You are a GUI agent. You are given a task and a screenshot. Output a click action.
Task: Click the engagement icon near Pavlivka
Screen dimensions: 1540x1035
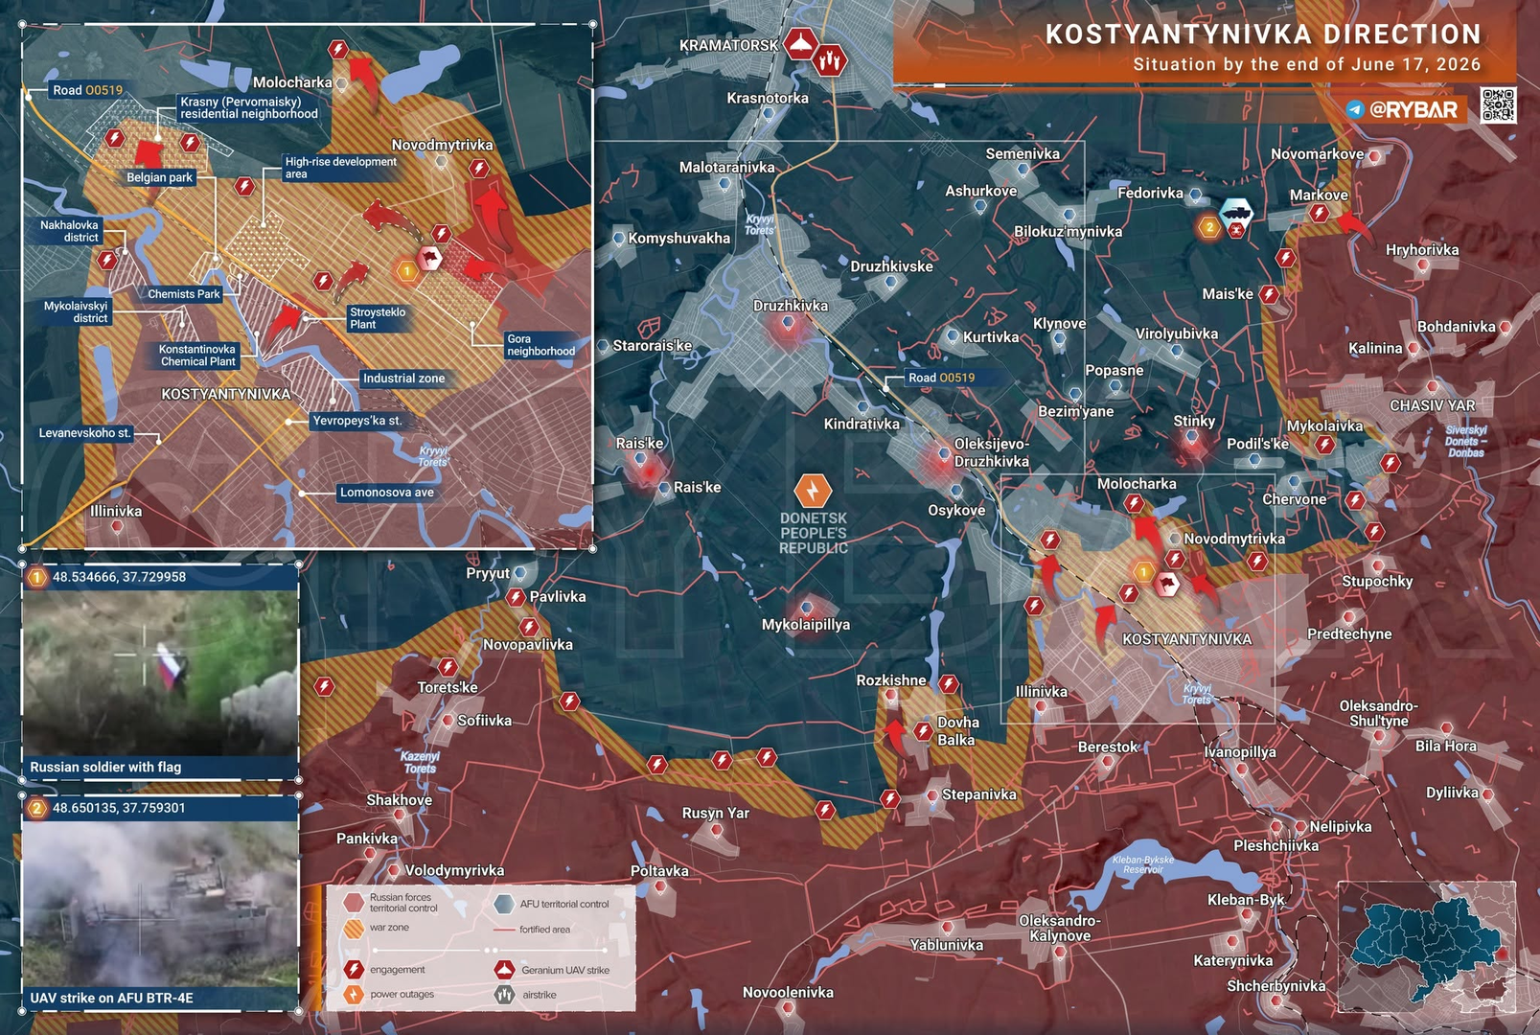point(516,598)
